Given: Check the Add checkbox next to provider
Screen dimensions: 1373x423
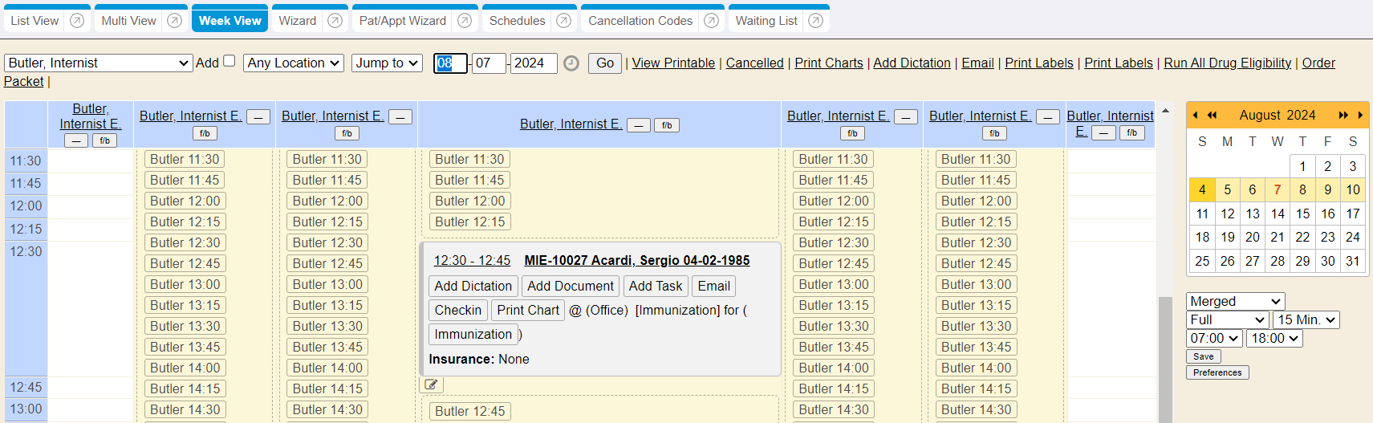Looking at the screenshot, I should [x=230, y=61].
